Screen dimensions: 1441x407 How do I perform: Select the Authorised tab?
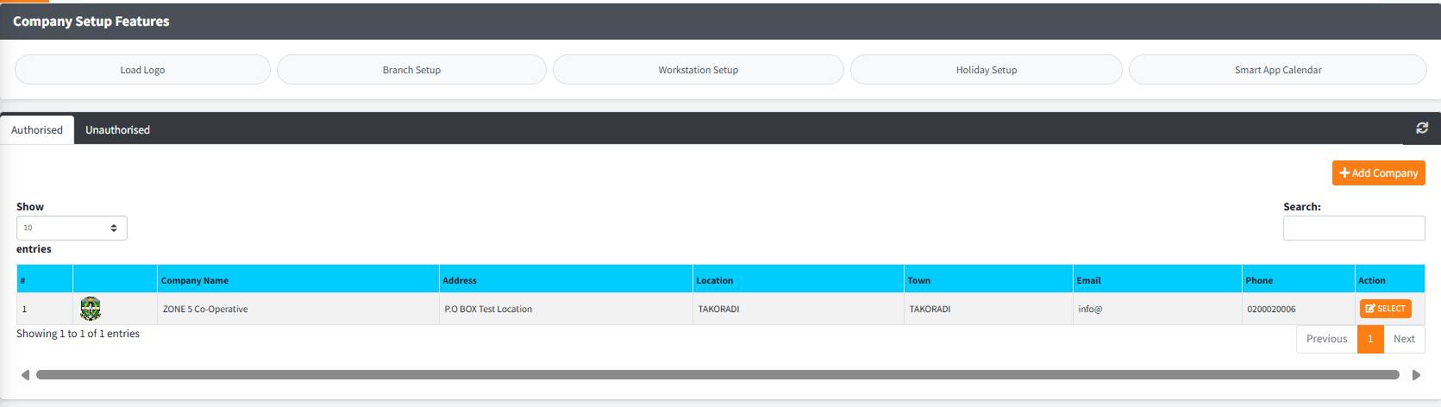tap(37, 130)
